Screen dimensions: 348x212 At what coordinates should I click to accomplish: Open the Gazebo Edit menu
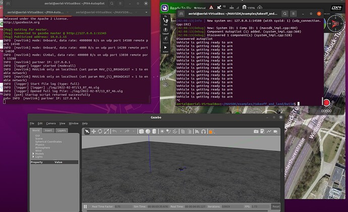pos(40,123)
